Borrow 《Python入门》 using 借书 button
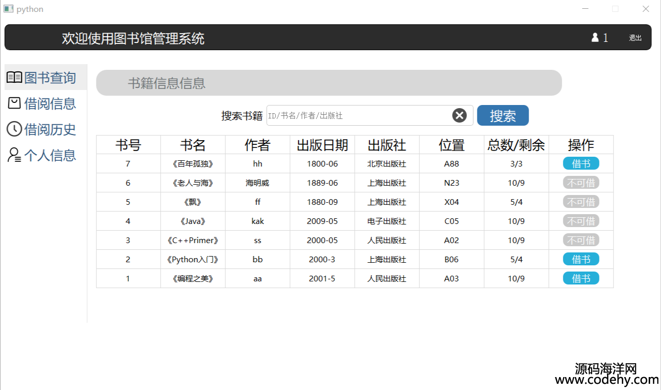This screenshot has height=390, width=661. coord(581,259)
